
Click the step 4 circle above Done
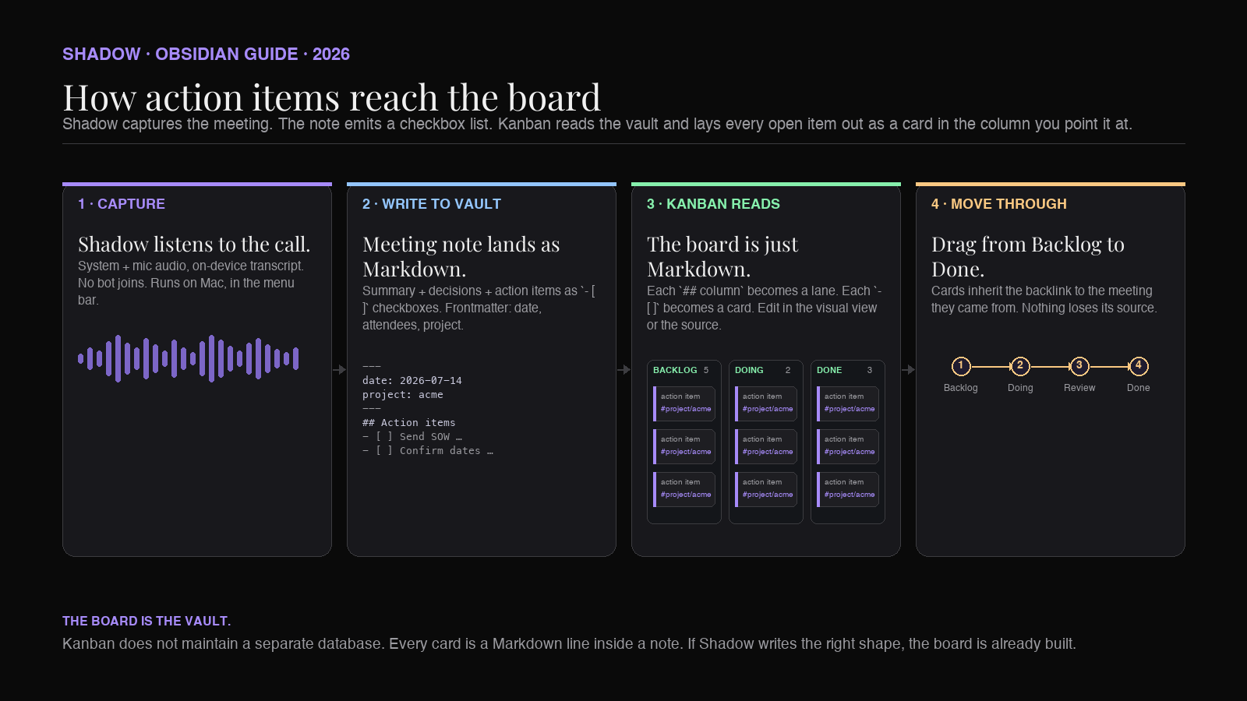click(1139, 366)
